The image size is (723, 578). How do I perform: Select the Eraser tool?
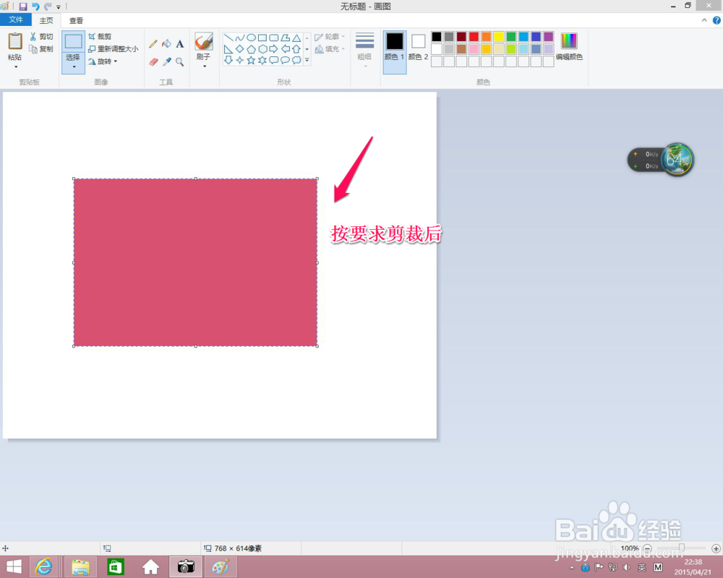[x=153, y=61]
